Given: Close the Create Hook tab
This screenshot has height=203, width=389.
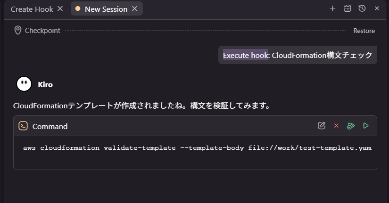Looking at the screenshot, I should (x=60, y=9).
